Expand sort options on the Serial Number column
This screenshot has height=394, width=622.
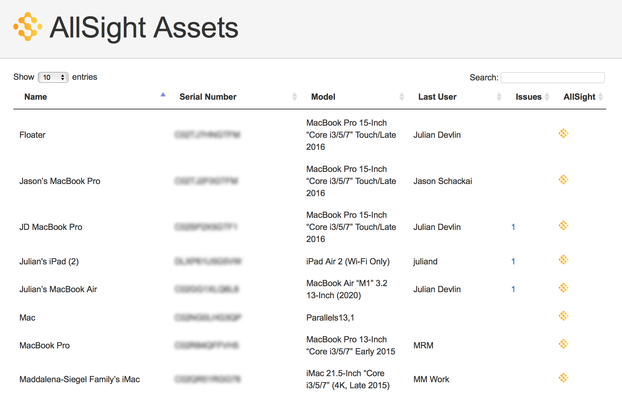click(x=295, y=97)
